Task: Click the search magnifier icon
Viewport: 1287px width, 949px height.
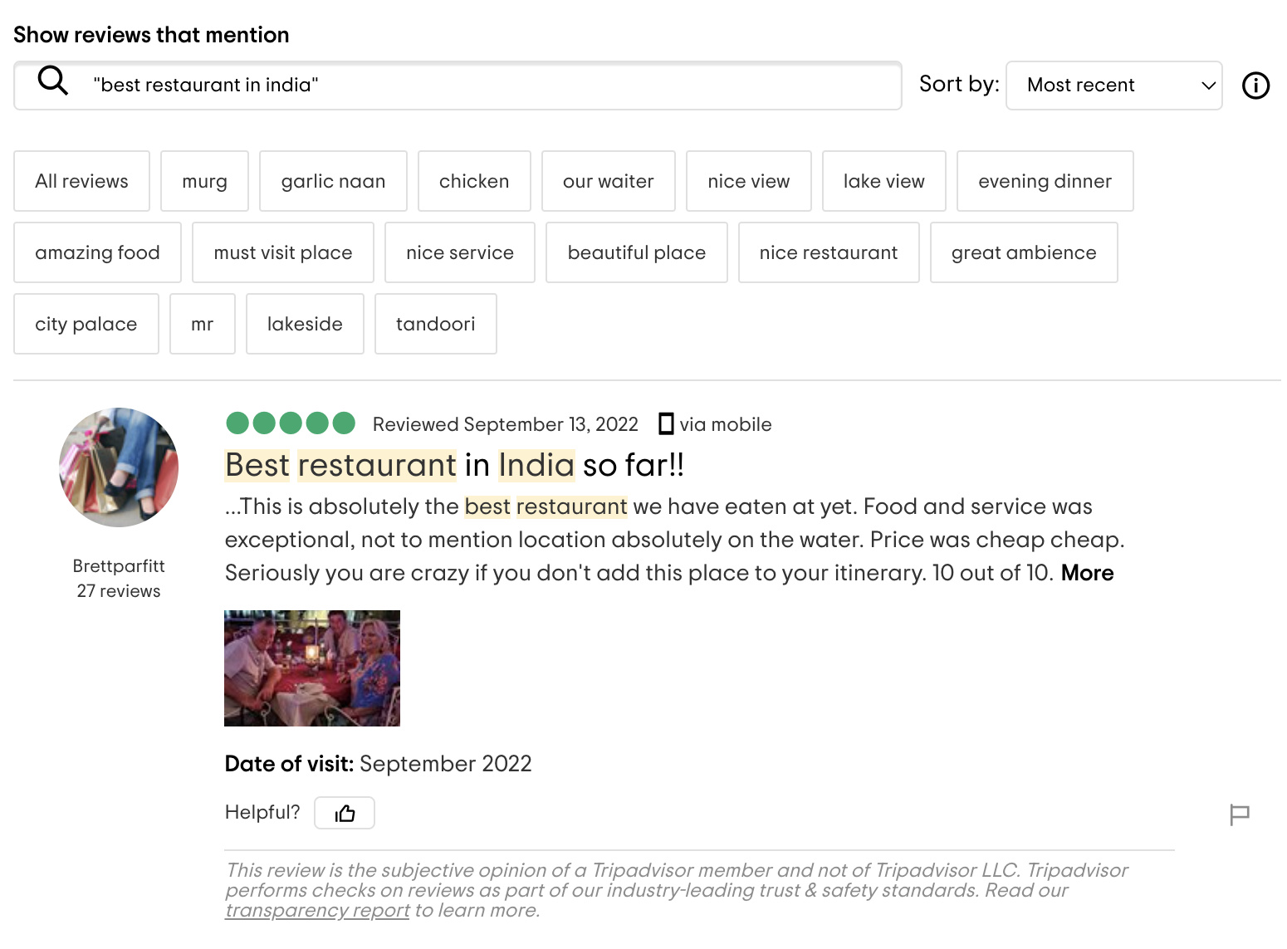Action: [x=53, y=81]
